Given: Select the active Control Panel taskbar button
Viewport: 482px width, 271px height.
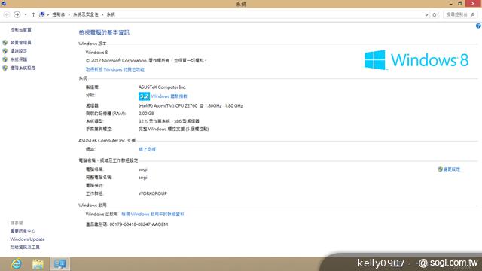Looking at the screenshot, I should pos(60,264).
